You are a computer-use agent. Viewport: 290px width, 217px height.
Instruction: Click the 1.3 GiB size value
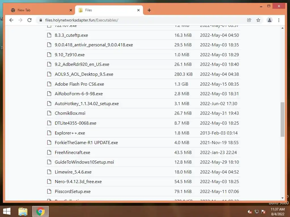181,84
